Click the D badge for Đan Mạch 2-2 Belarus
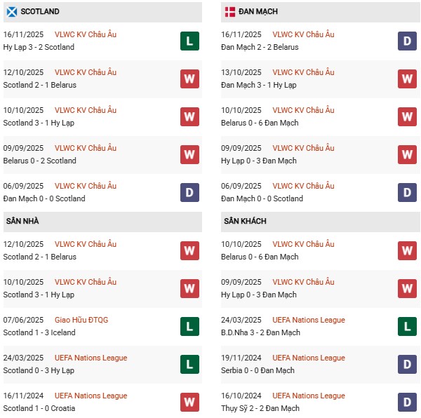The image size is (421, 418). (x=408, y=41)
